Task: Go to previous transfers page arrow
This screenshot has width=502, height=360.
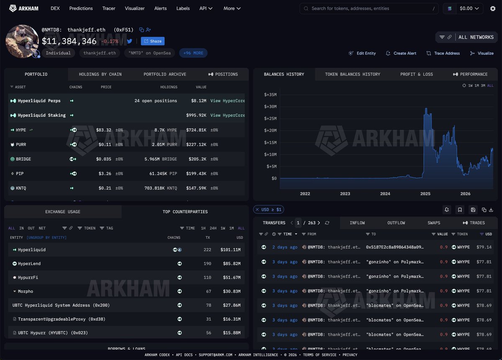Action: (292, 223)
